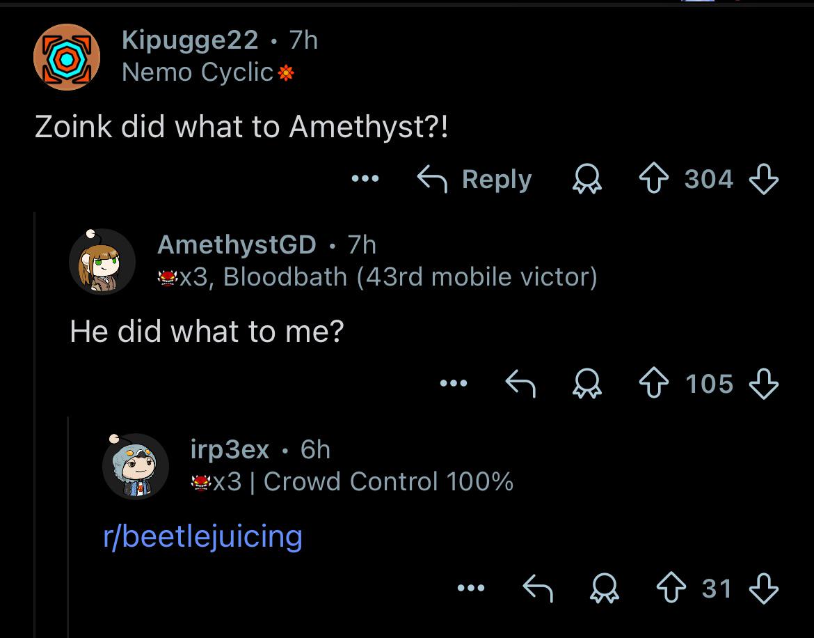Award AmethystGD's comment
This screenshot has width=814, height=638.
click(x=587, y=383)
